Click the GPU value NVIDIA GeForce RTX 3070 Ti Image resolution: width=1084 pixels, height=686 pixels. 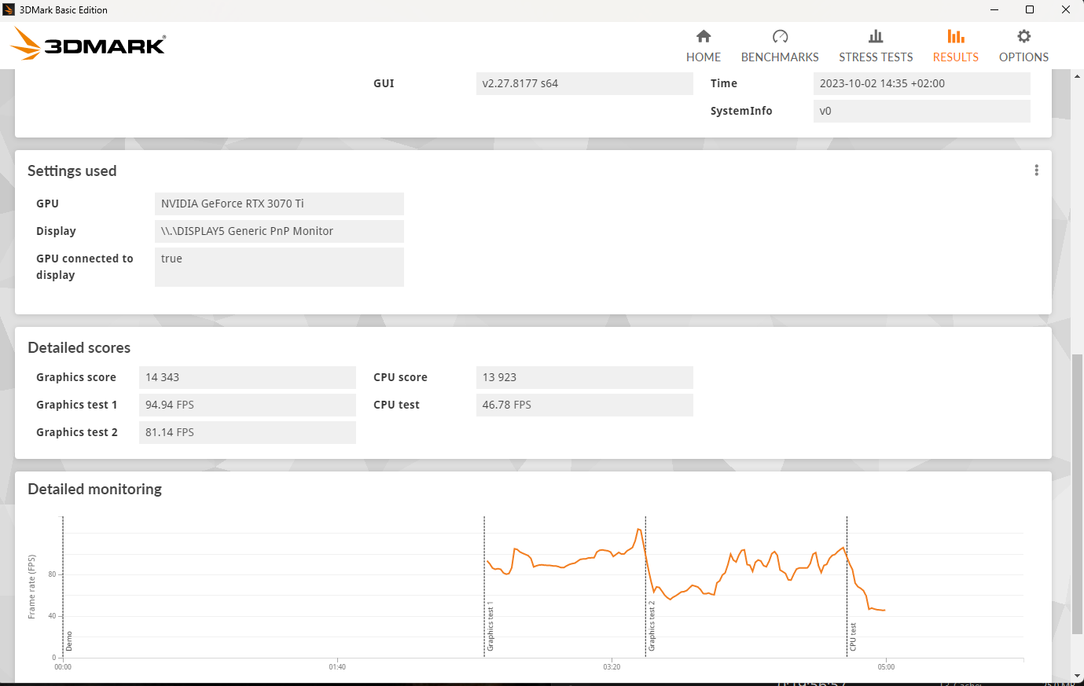pos(279,204)
